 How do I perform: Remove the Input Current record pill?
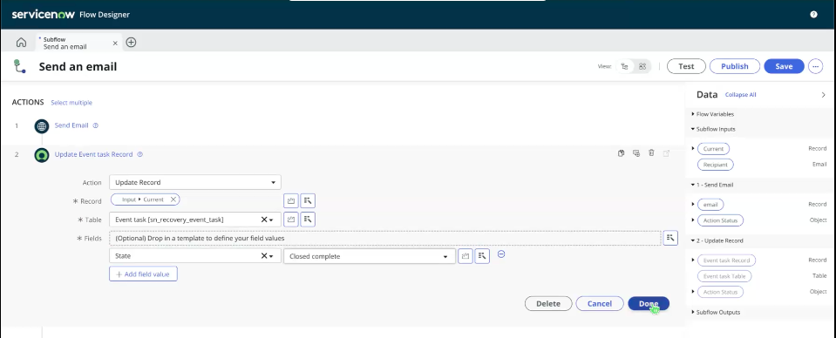tap(173, 199)
